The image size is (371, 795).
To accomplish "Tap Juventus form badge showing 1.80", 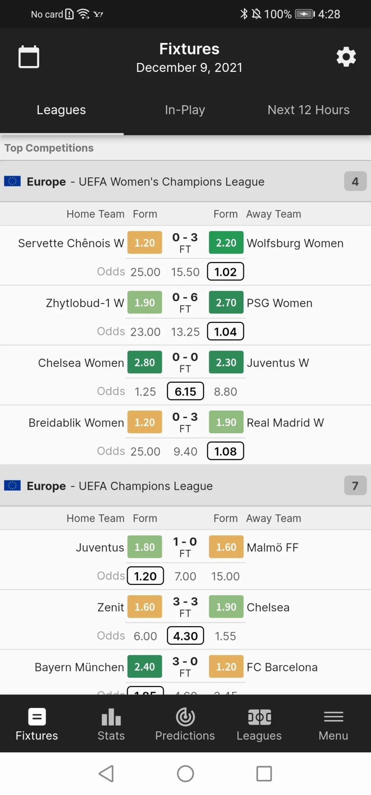I will click(x=144, y=547).
